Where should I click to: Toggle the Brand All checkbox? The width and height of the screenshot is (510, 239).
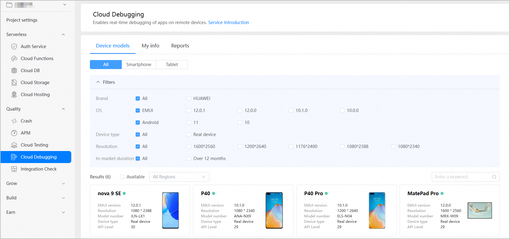tap(138, 98)
